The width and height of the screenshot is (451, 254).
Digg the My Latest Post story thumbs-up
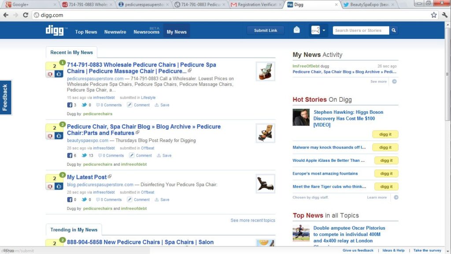pyautogui.click(x=59, y=187)
